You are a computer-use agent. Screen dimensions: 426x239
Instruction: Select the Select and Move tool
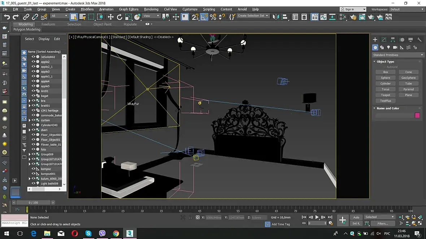110,17
